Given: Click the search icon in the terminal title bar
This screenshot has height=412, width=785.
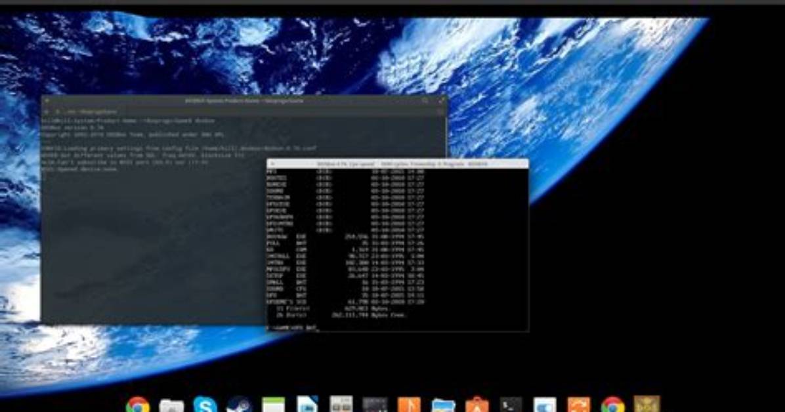Looking at the screenshot, I should coord(425,100).
